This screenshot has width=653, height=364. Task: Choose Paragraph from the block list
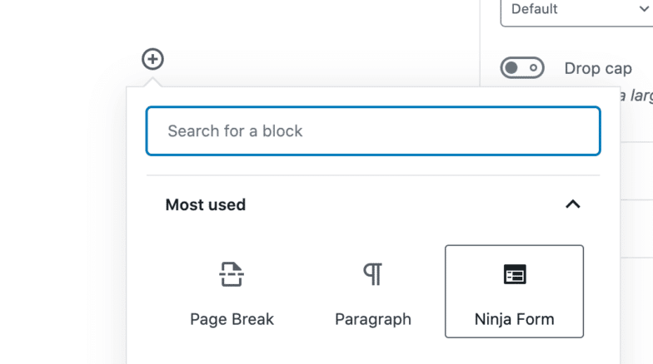372,293
